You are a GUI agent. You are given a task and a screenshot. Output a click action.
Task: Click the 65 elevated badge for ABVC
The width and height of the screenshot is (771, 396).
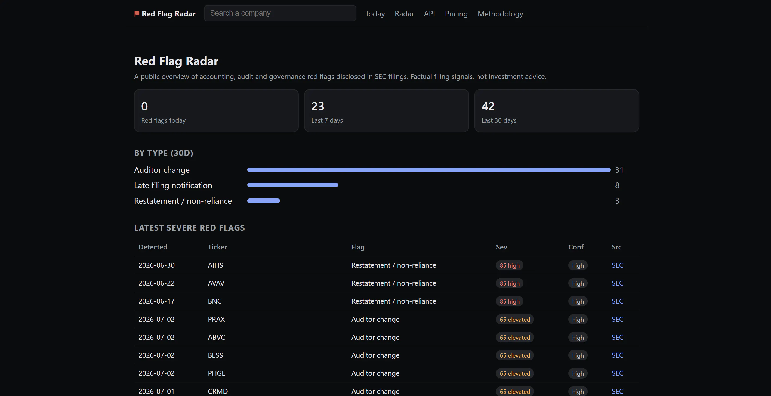tap(515, 338)
